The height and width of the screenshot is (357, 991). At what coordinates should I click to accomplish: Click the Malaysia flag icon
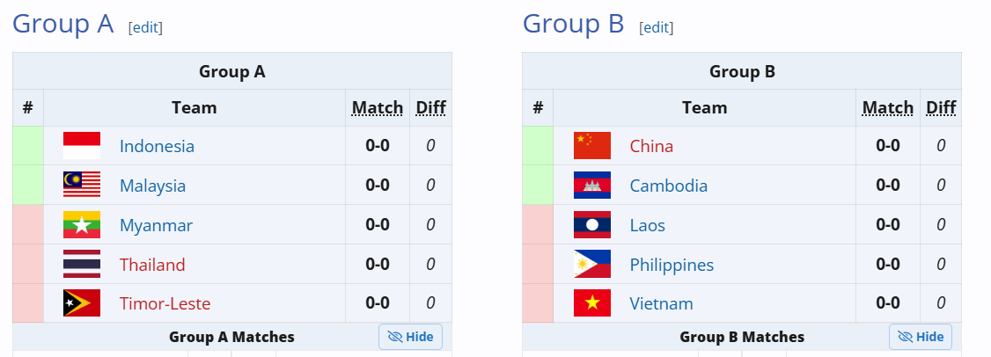[82, 186]
